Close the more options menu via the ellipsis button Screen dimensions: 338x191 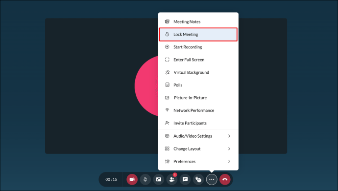[x=212, y=179]
